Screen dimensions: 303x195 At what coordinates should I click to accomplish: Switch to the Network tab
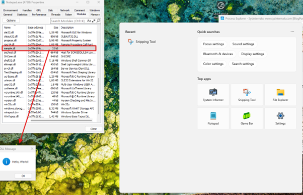point(64,10)
